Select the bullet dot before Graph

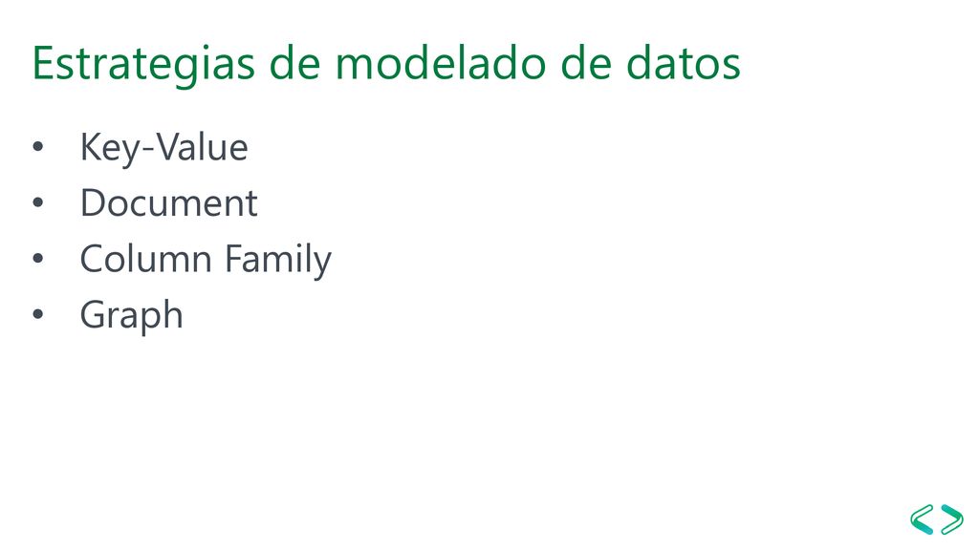click(x=38, y=314)
